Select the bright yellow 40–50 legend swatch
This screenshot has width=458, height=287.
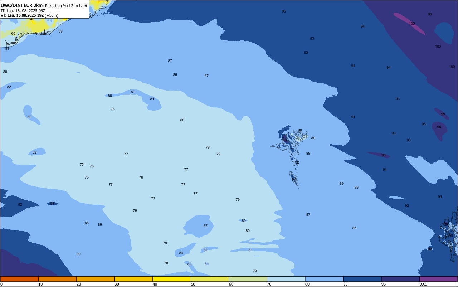(x=172, y=279)
